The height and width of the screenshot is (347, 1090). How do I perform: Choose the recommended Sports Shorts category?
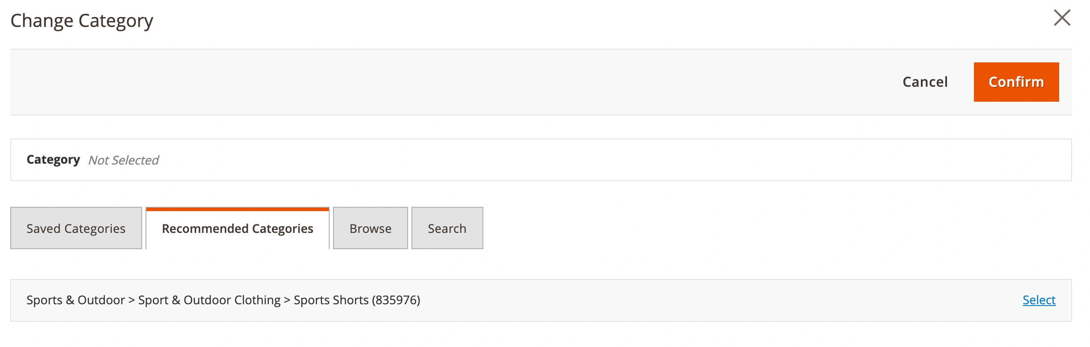1039,300
